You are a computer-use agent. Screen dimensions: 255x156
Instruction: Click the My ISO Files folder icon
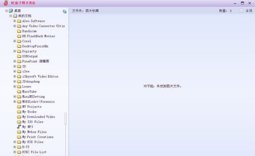point(19,122)
